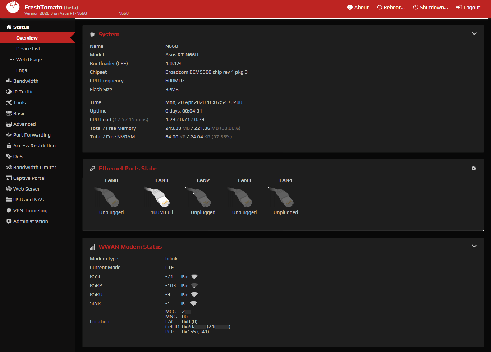
Task: Open the VPN Tunneling menu
Action: click(x=31, y=210)
